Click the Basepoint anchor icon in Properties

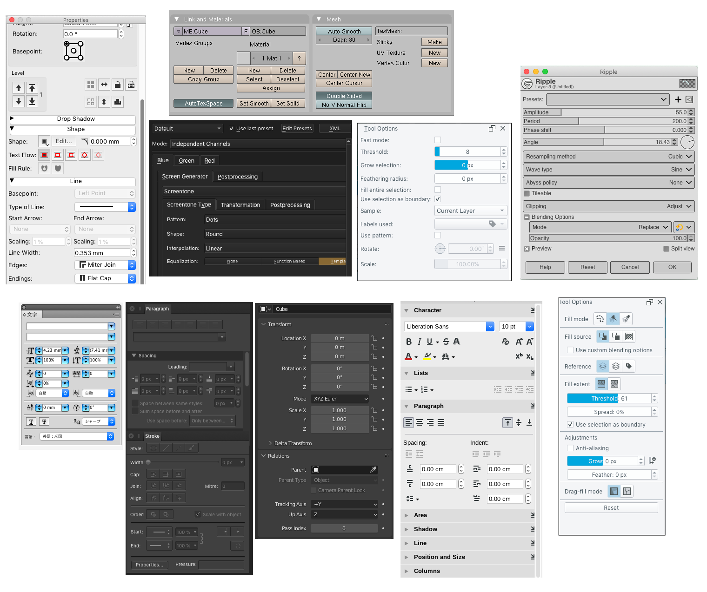pos(73,51)
